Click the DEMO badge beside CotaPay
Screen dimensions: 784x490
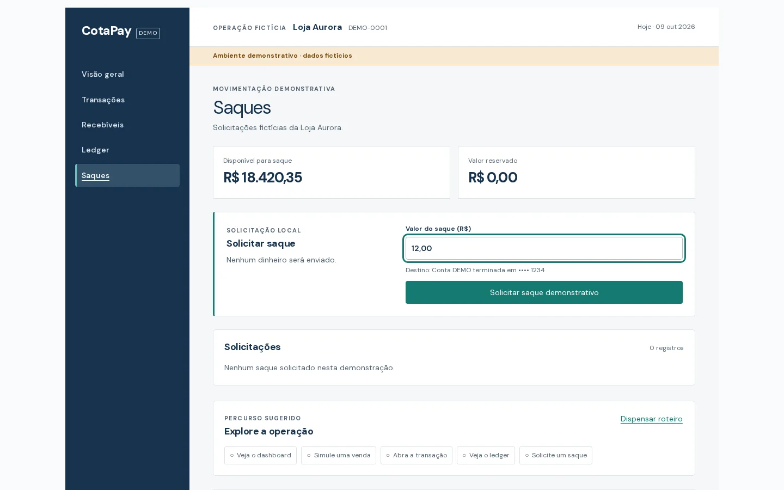point(148,33)
